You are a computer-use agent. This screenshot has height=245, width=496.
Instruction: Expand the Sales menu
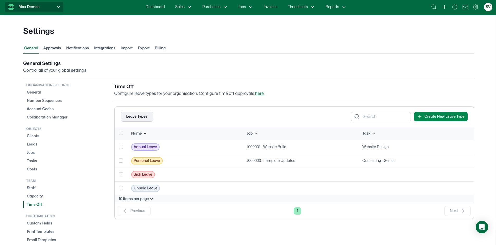coord(183,7)
